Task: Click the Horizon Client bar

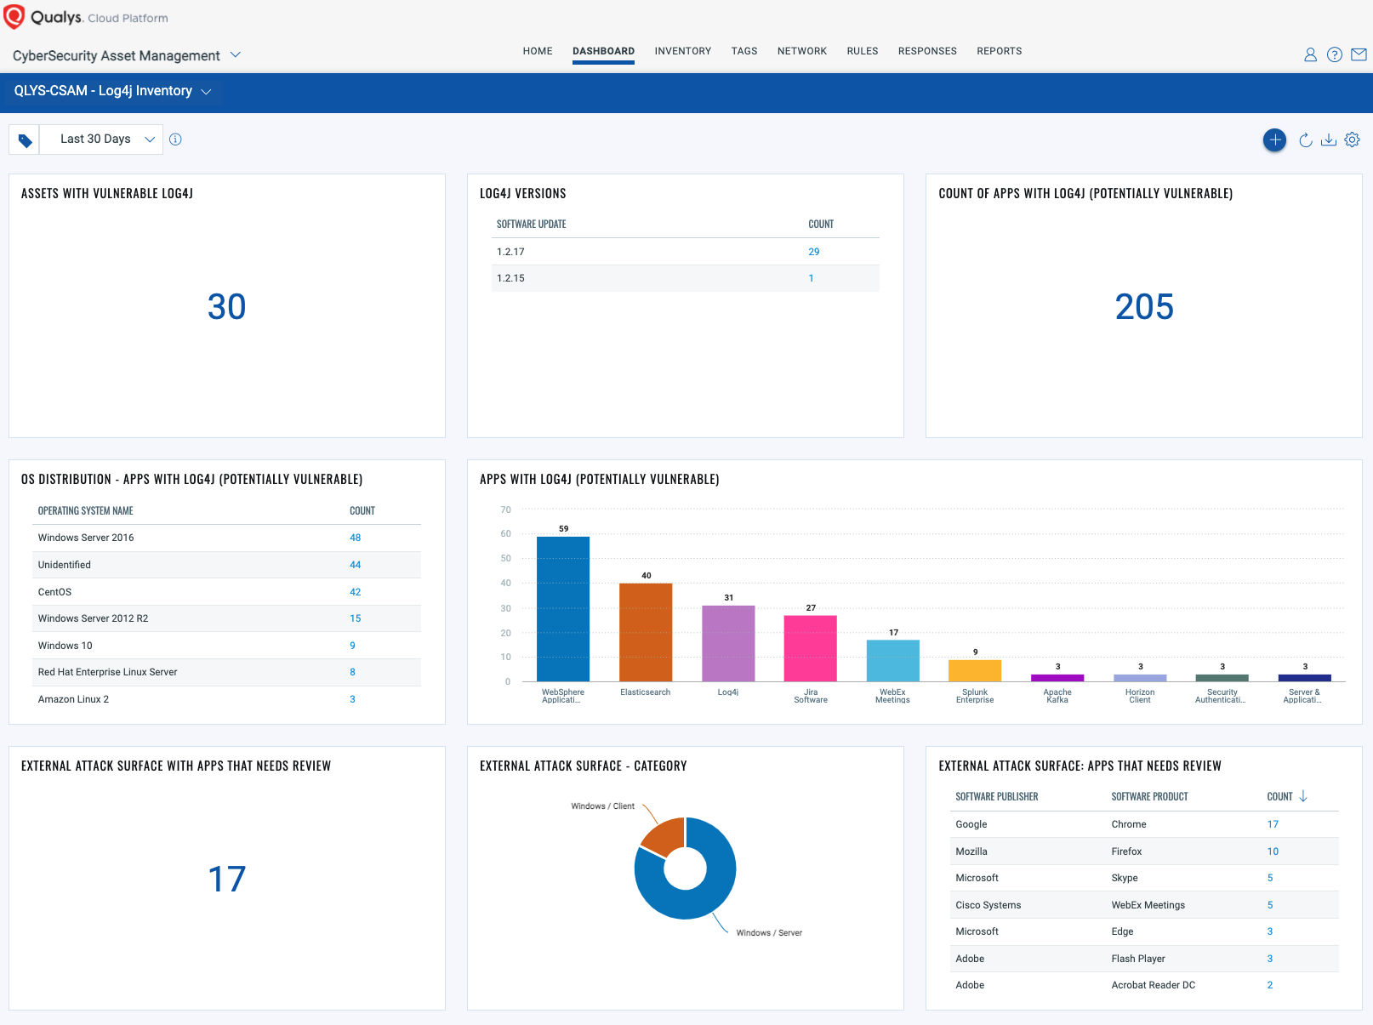Action: tap(1140, 678)
